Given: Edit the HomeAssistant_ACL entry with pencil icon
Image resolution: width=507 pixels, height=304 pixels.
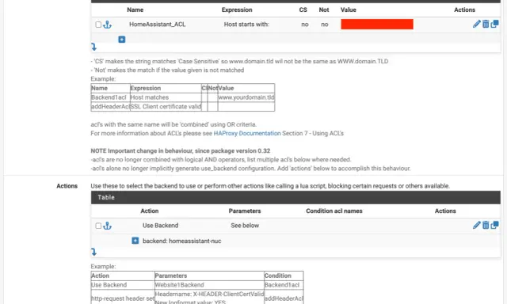Looking at the screenshot, I should tap(477, 24).
